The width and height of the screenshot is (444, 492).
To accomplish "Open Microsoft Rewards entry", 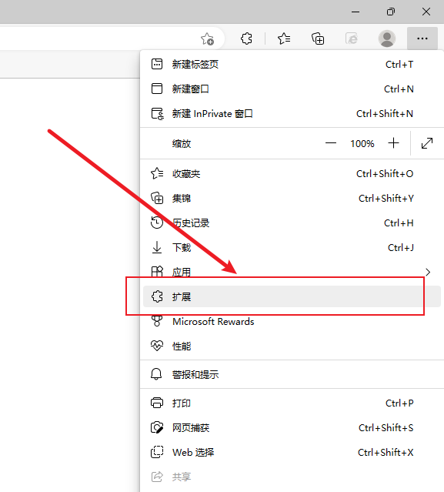I will [x=292, y=321].
